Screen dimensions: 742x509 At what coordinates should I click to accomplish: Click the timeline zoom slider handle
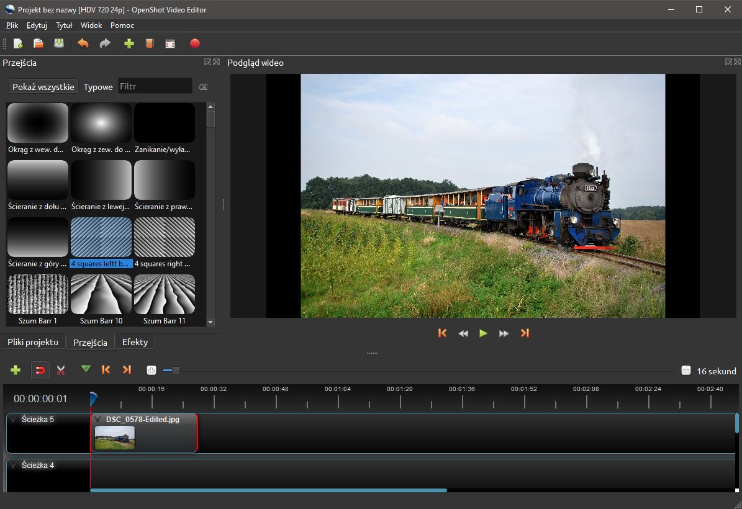(x=176, y=371)
